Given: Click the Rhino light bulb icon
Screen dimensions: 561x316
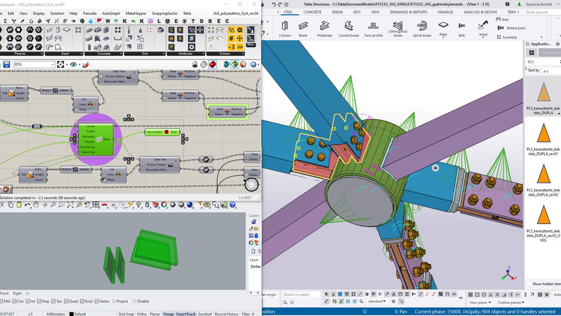Looking at the screenshot, I should pos(138,205).
